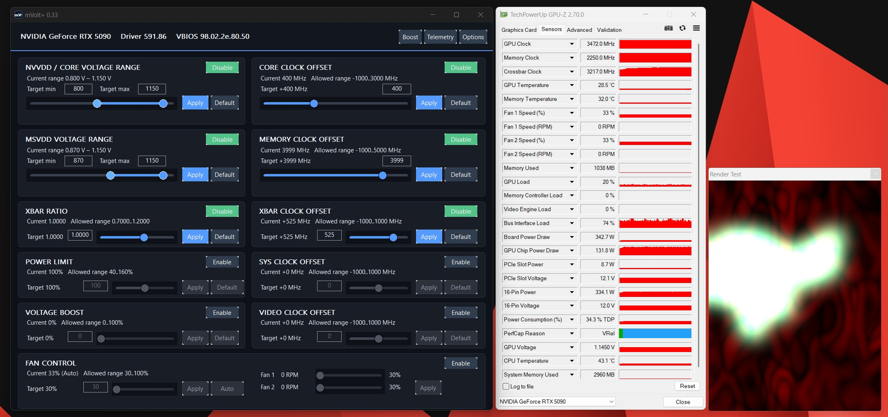Open the GPU-Z hamburger menu
The image size is (888, 417).
pos(696,28)
